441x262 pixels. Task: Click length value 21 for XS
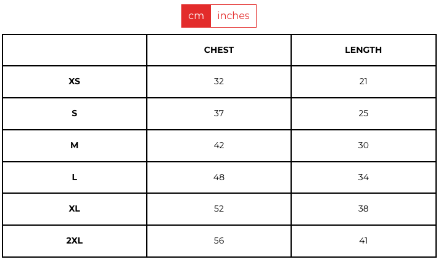tap(363, 81)
